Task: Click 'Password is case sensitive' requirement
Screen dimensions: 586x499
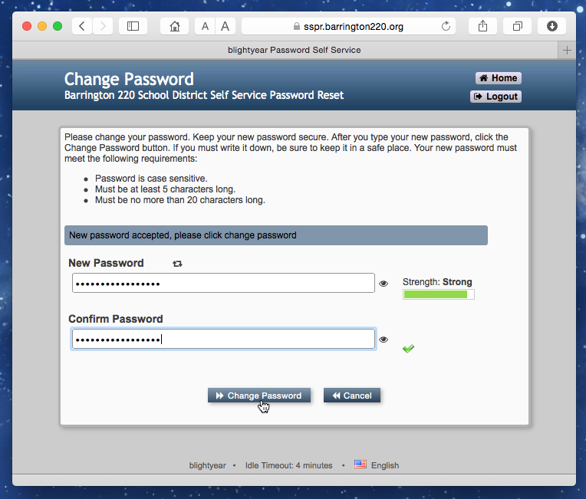Action: click(x=151, y=179)
